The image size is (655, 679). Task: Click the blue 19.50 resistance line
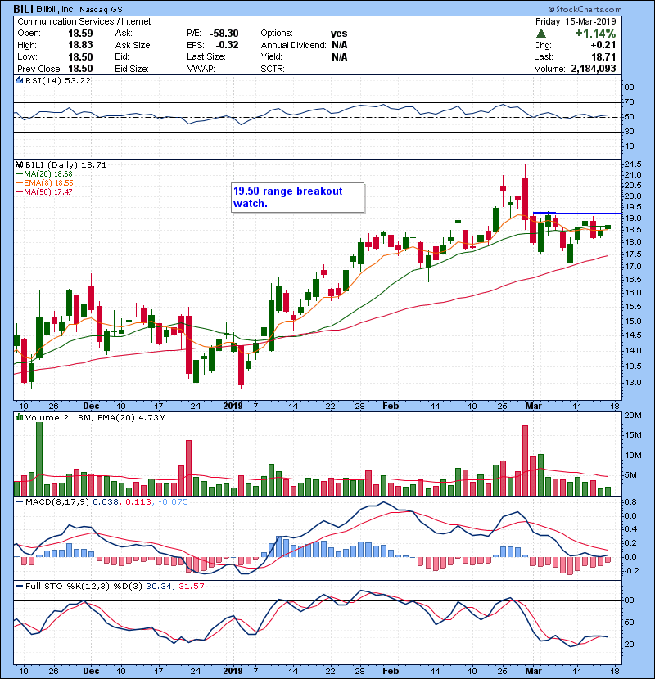point(577,213)
